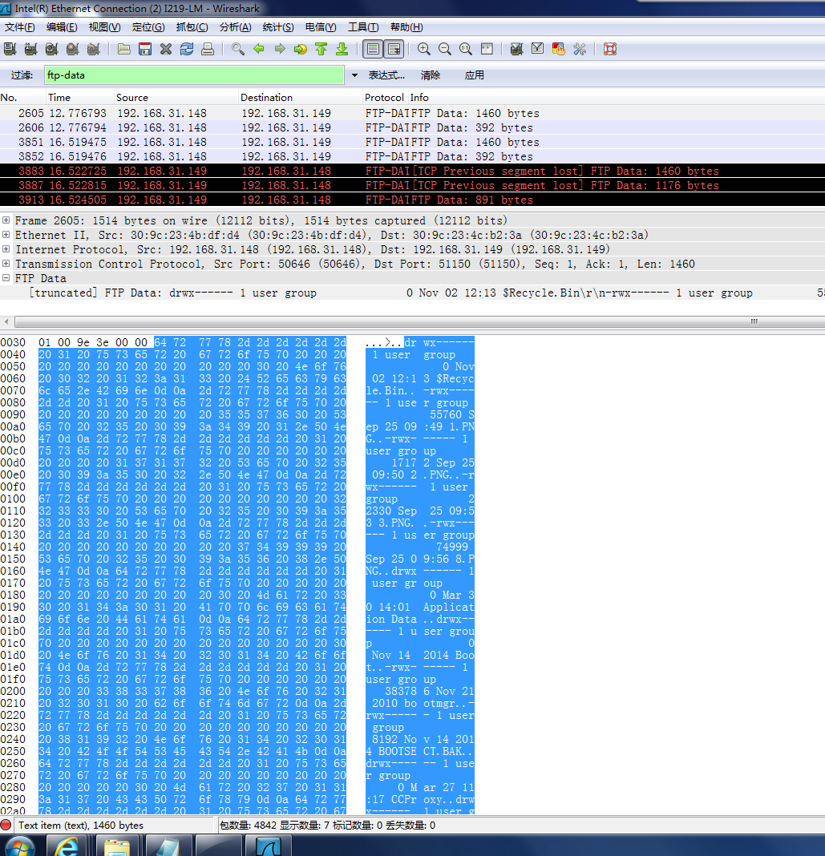Click the 应用 filter button
825x856 pixels.
[x=474, y=75]
